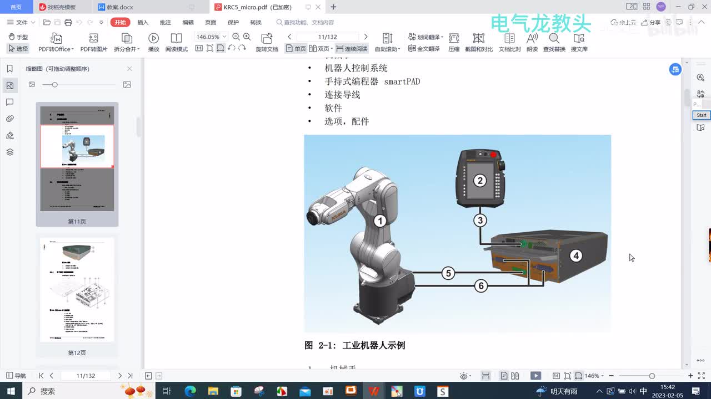Select the 开始 ribbon tab
The image size is (711, 399).
120,22
